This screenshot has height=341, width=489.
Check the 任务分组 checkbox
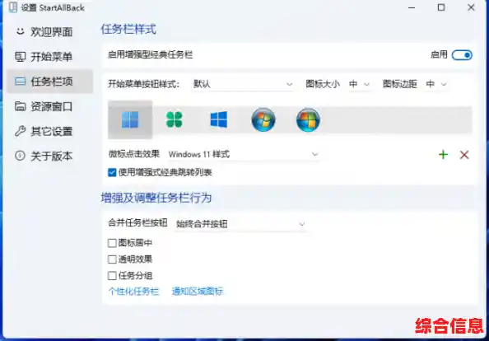pos(112,275)
